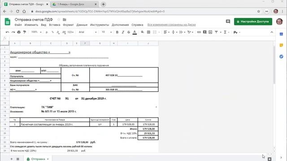
Task: Open vertical align dropdown
Action: click(x=174, y=32)
